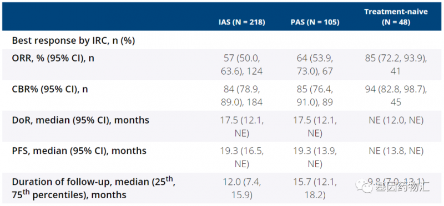This screenshot has width=444, height=206.
Task: Select DoR, median (95% CI), months label
Action: [80, 120]
